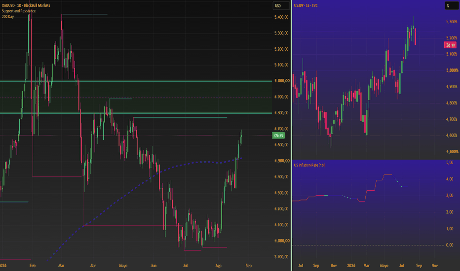Click the Nov label at right time axis end
460x271 pixels.
pos(434,266)
